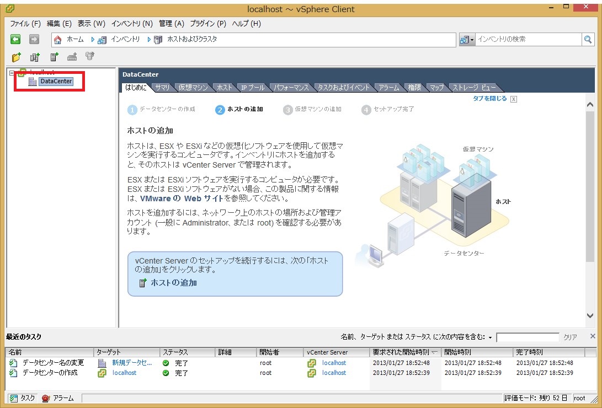
Task: Switch to the はじめに tab
Action: pyautogui.click(x=136, y=88)
